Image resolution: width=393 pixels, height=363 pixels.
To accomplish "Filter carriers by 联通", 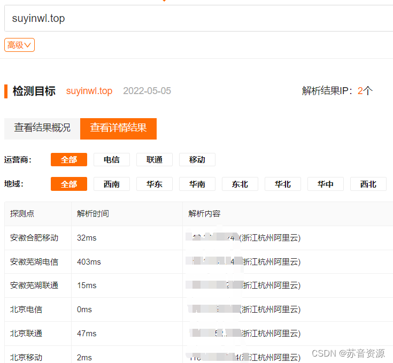I will tap(155, 159).
